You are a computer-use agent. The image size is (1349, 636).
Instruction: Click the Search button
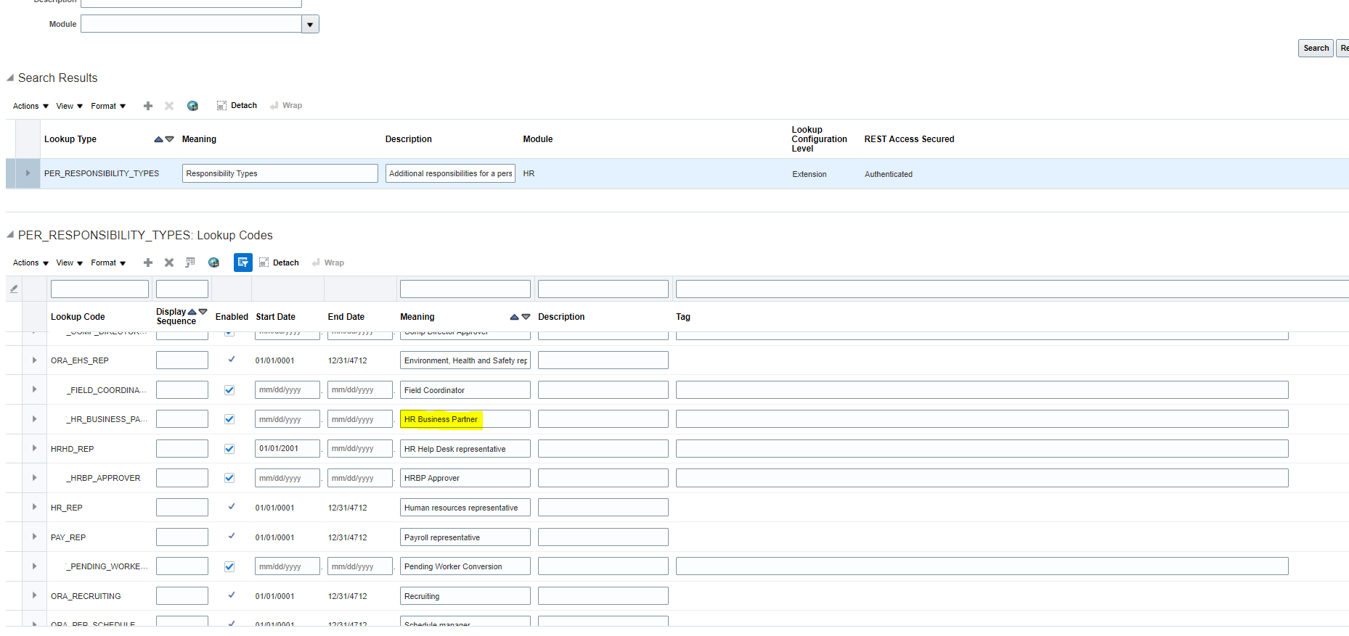click(1316, 48)
